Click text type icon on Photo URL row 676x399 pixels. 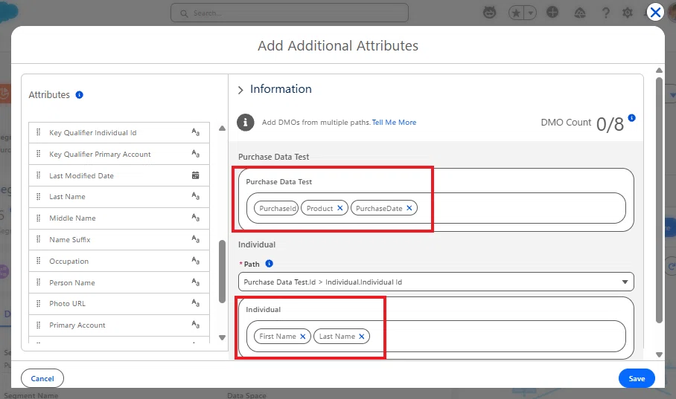pyautogui.click(x=196, y=303)
